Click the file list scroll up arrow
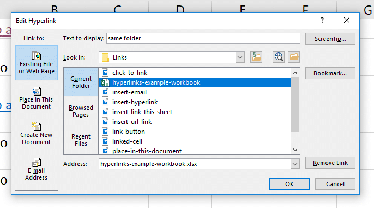Image resolution: width=374 pixels, height=208 pixels. pos(295,73)
